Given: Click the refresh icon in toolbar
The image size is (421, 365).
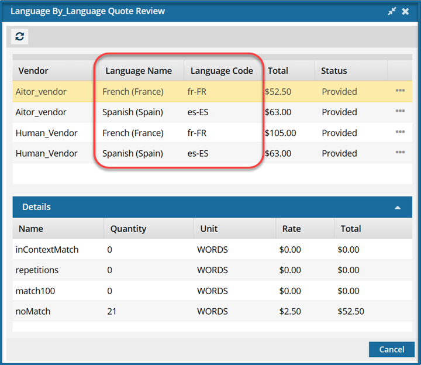Looking at the screenshot, I should tap(20, 37).
